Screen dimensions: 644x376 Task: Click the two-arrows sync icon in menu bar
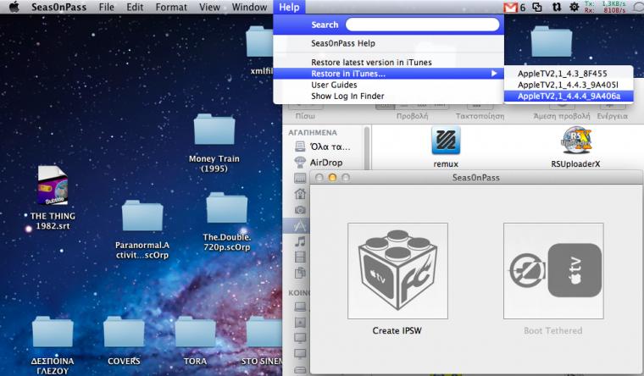pyautogui.click(x=557, y=7)
